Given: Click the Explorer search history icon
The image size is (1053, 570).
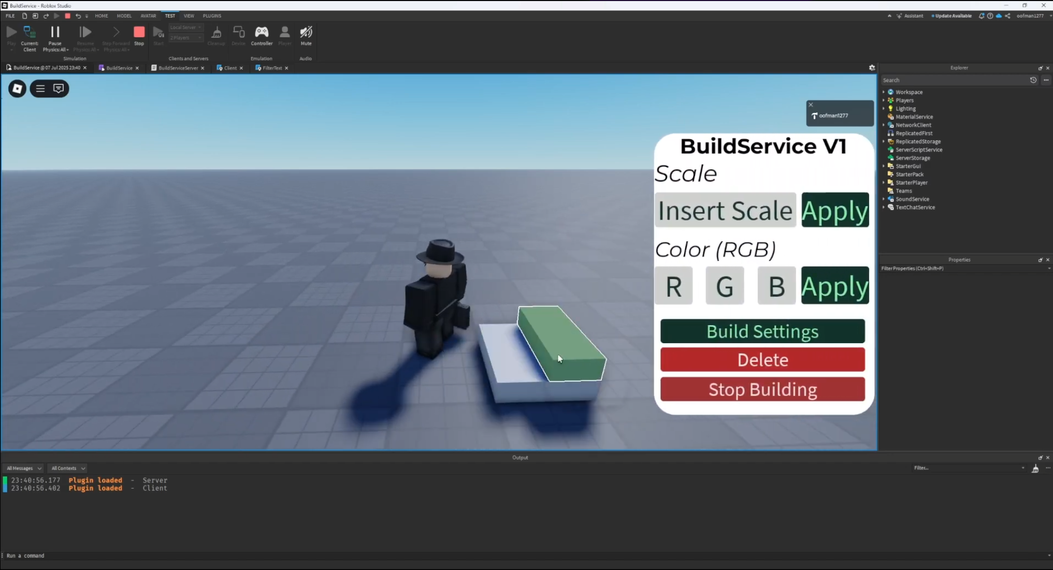Looking at the screenshot, I should point(1033,80).
